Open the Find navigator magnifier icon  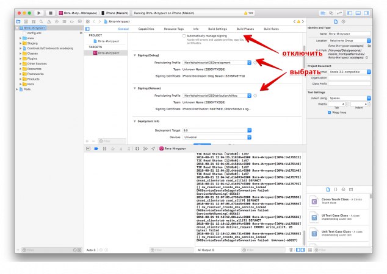tap(42, 22)
